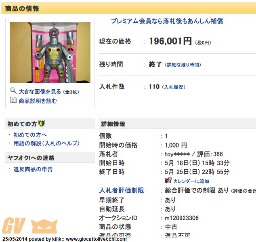Open the Mechagodzilla toy product thumbnail

click(50, 53)
